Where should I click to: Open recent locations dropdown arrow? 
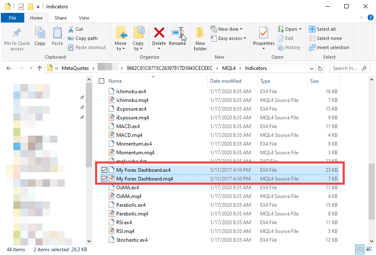(x=31, y=68)
